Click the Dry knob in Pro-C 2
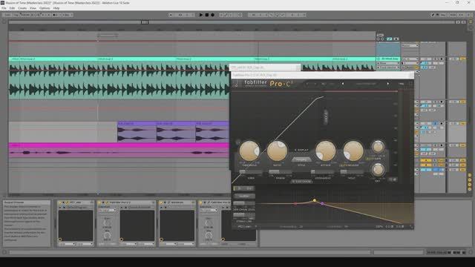The height and width of the screenshot is (267, 475). [378, 170]
